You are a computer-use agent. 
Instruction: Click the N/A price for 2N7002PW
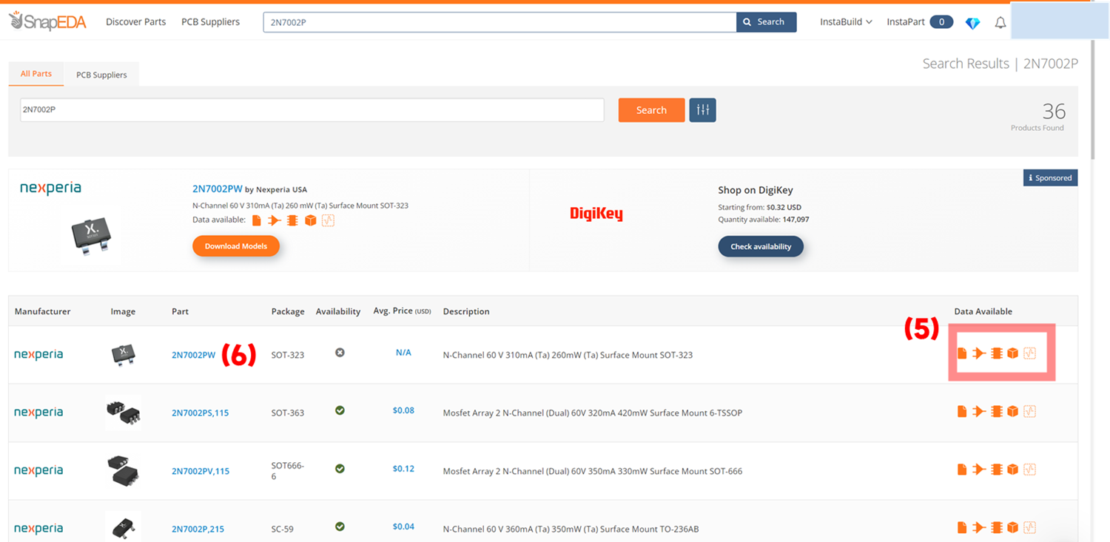tap(403, 353)
